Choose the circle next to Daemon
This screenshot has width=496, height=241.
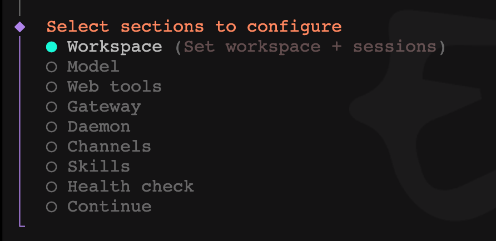(x=52, y=127)
